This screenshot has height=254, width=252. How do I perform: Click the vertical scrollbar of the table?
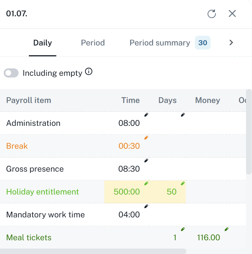(x=249, y=132)
